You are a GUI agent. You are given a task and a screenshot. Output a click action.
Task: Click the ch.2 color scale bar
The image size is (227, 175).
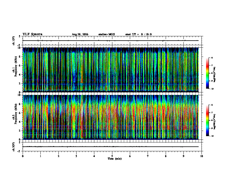coord(207,120)
